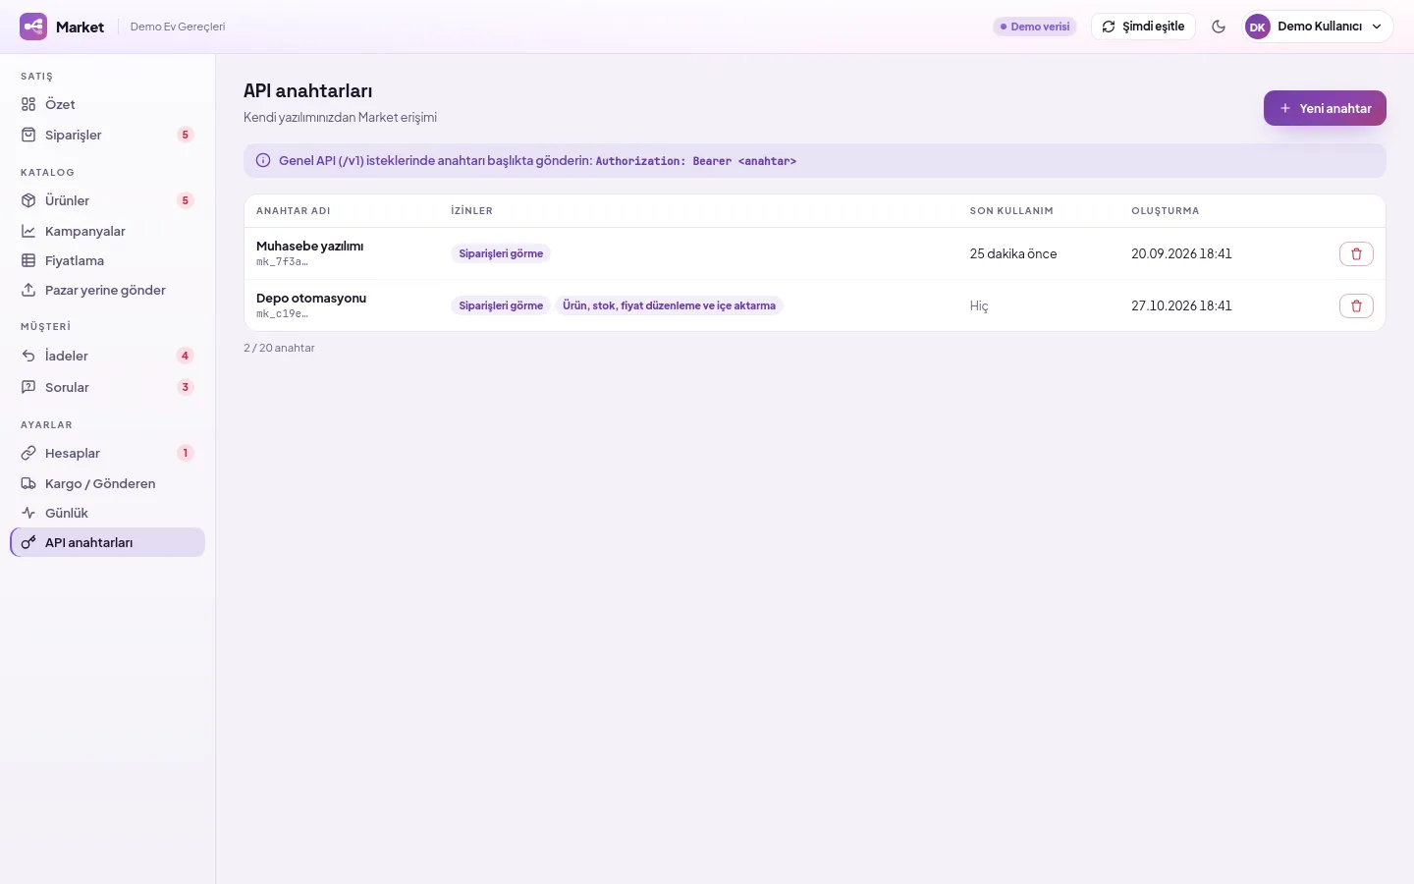The height and width of the screenshot is (884, 1414).
Task: Click the Ürün, stok, fiyat düzenleme tag
Action: coord(669,305)
